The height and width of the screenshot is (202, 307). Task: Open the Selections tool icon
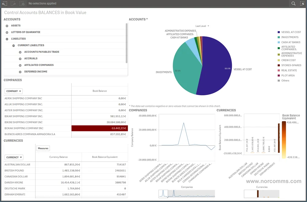(x=302, y=3)
